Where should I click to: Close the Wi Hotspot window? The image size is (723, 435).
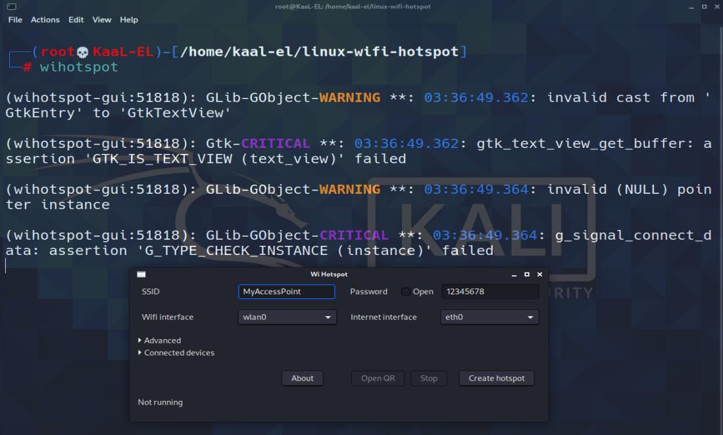(539, 274)
